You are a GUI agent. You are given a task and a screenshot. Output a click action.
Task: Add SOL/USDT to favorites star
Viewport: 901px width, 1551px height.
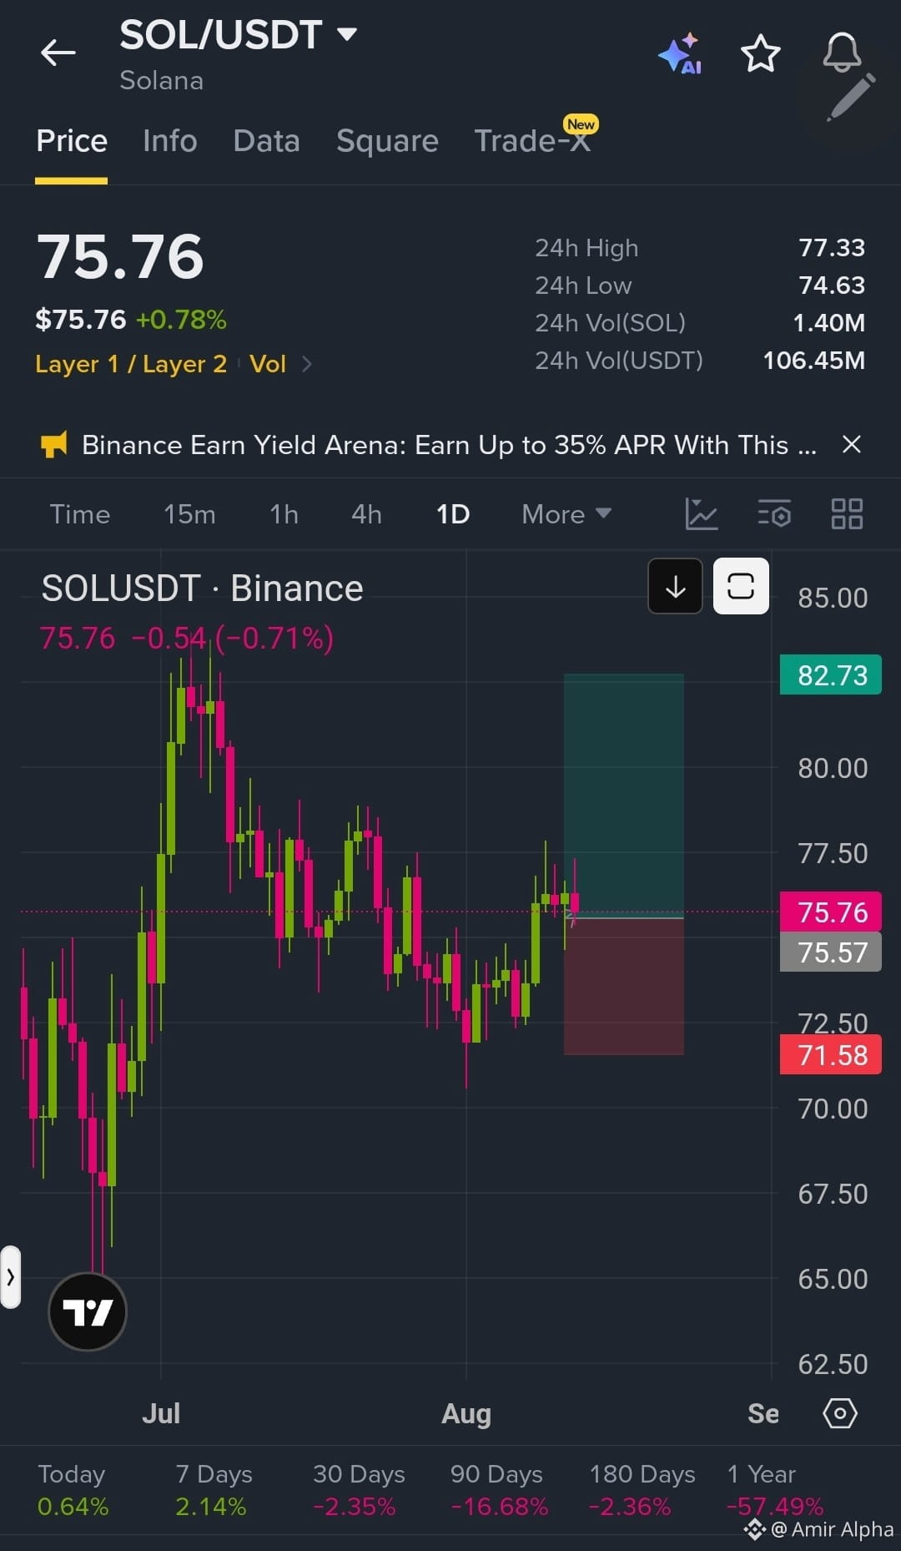tap(761, 53)
